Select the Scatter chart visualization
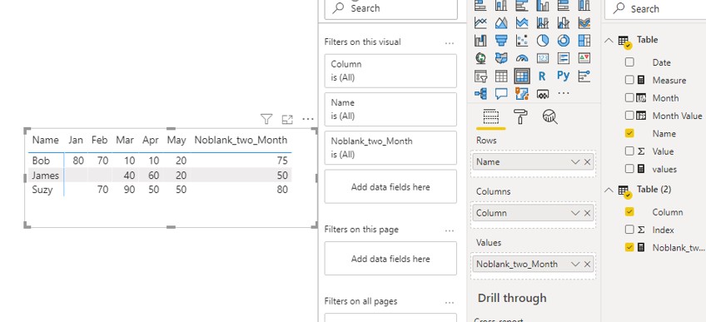Image resolution: width=706 pixels, height=322 pixels. [522, 41]
